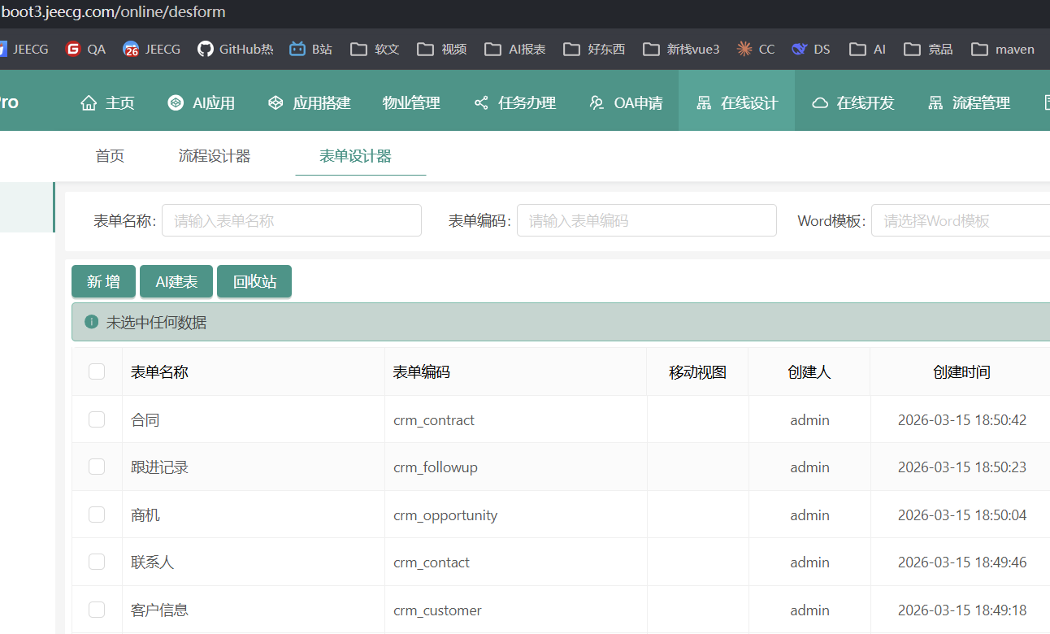1050x634 pixels.
Task: Switch to the 流程设计器 tab
Action: (x=215, y=156)
